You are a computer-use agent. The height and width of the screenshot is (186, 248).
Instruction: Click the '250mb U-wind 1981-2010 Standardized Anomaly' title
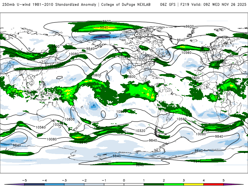pyautogui.click(x=49, y=4)
